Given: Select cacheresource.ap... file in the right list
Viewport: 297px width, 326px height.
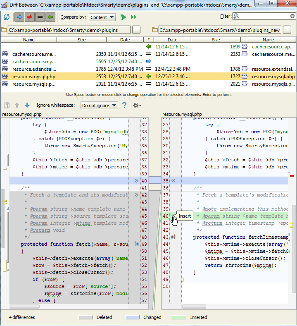Looking at the screenshot, I should point(273,47).
